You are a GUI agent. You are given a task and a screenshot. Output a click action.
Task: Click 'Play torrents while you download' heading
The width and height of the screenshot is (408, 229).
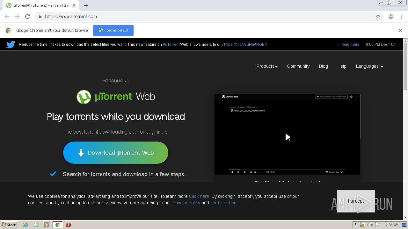click(116, 116)
